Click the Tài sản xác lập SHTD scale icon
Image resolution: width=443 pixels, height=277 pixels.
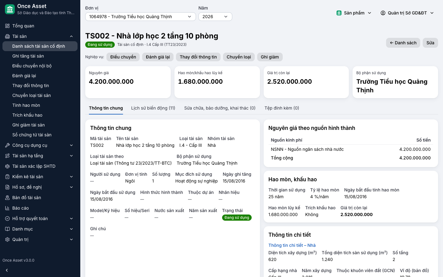[x=7, y=166]
